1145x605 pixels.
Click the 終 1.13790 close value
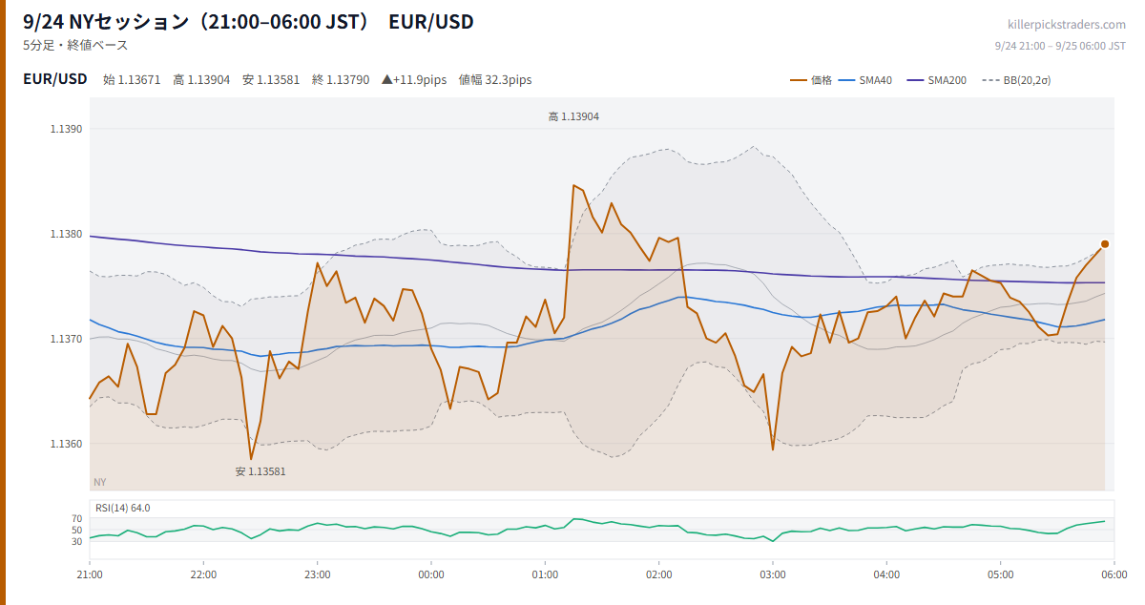point(341,80)
